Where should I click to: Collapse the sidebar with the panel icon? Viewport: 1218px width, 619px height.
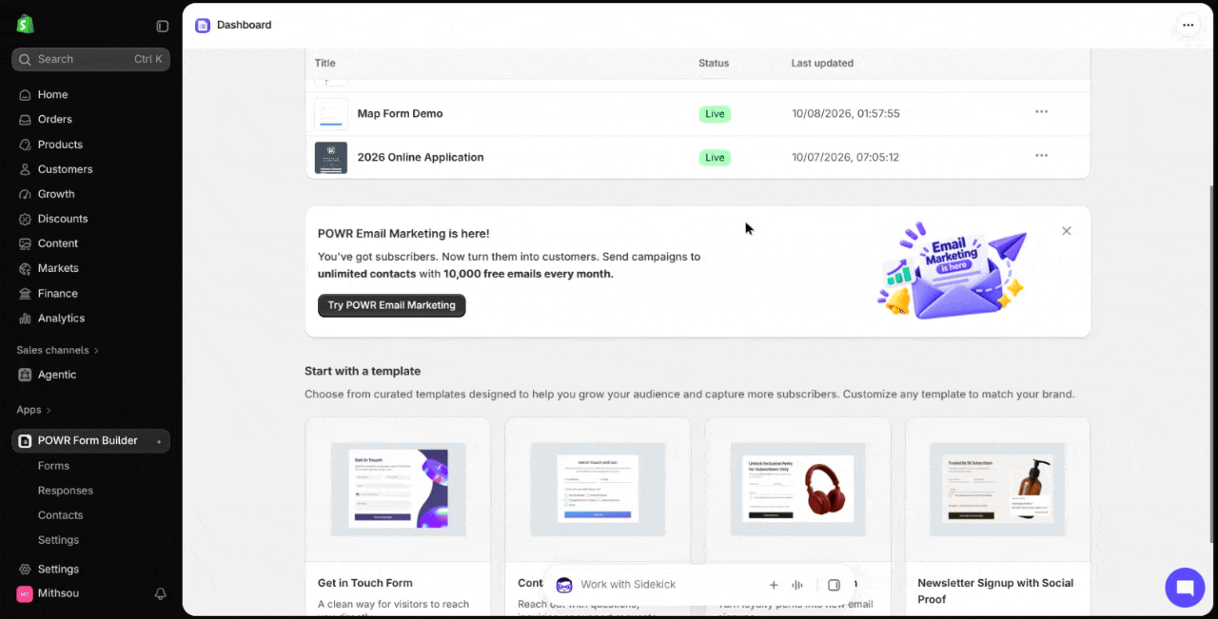pyautogui.click(x=163, y=26)
